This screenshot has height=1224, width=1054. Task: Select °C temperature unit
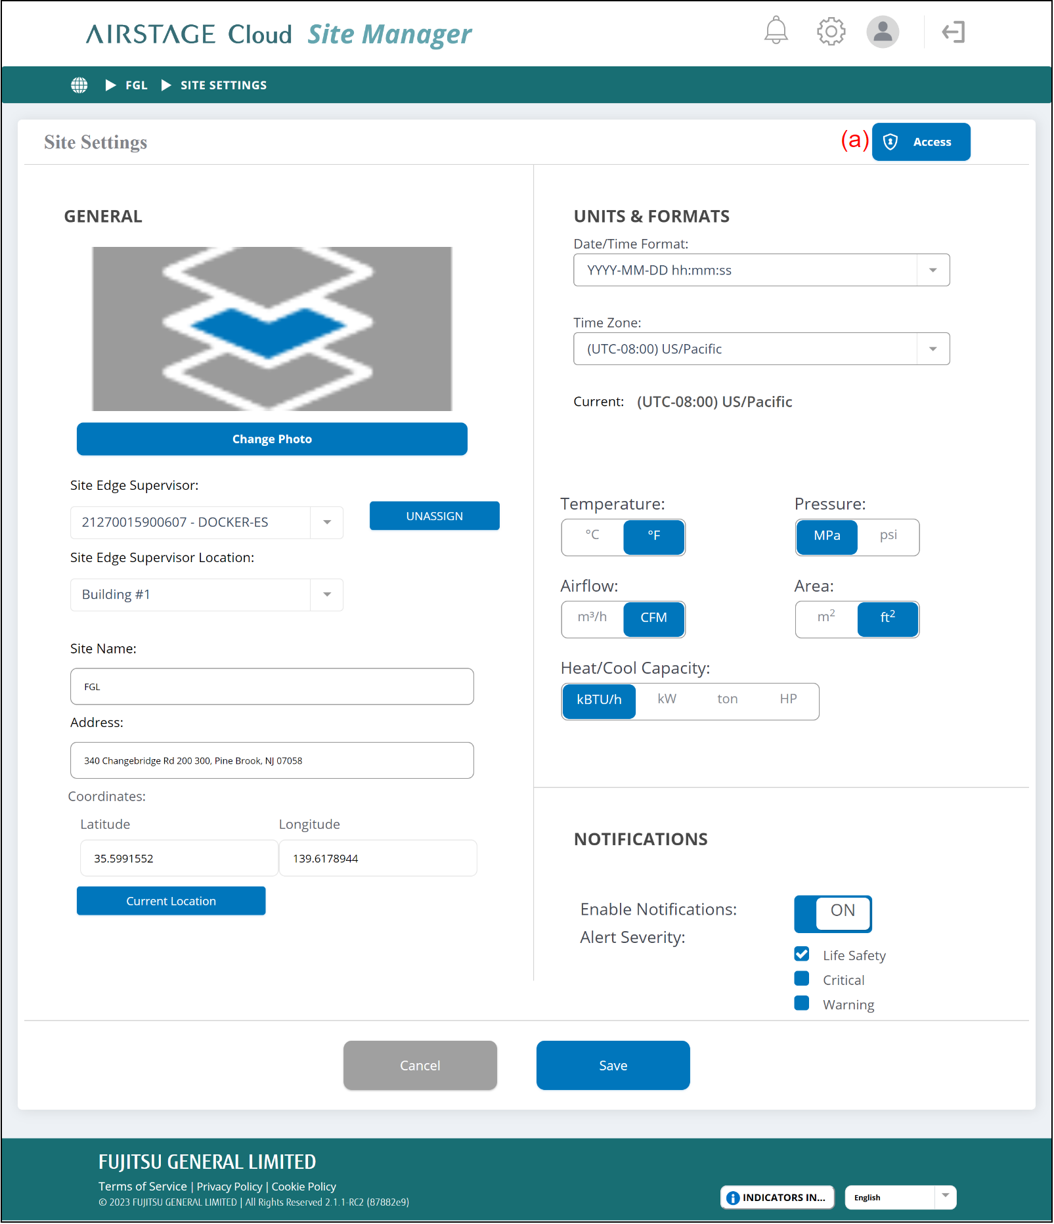point(592,535)
